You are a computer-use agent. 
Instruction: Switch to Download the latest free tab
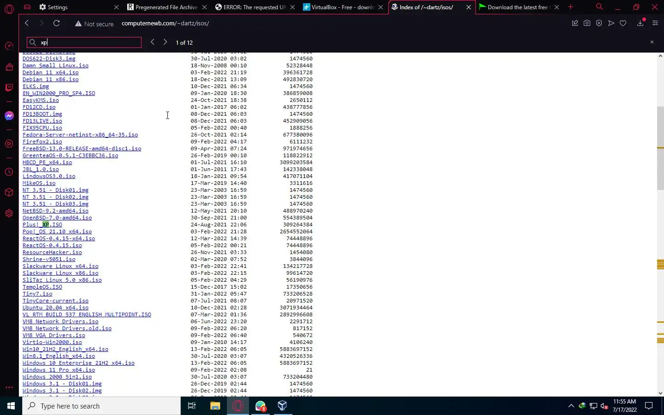[x=518, y=7]
